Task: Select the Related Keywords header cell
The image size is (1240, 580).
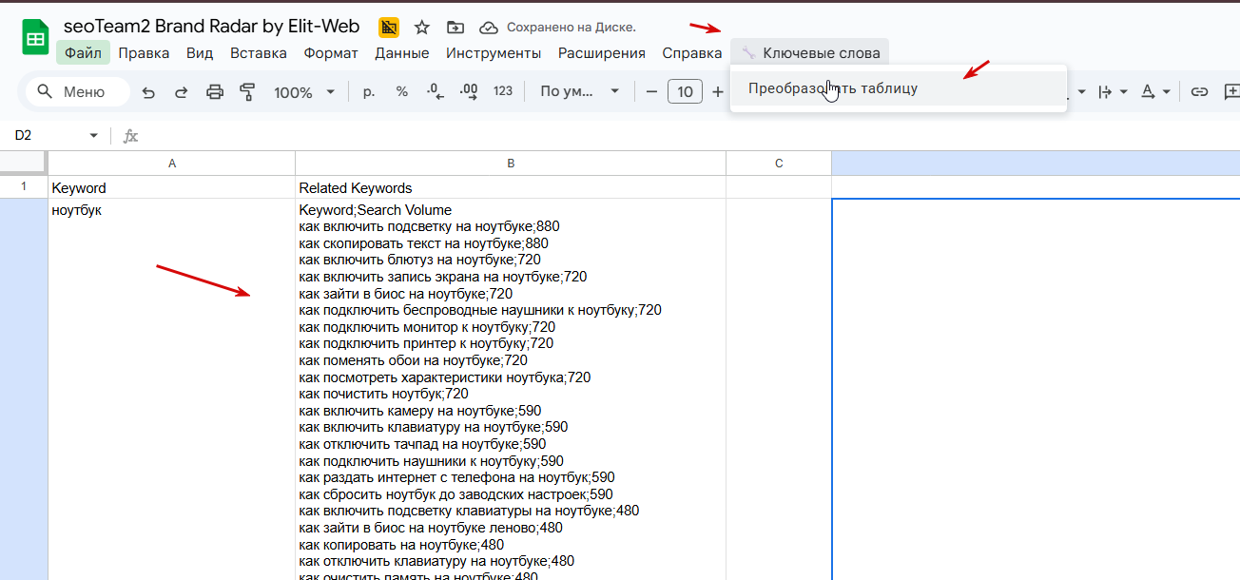Action: pos(511,187)
